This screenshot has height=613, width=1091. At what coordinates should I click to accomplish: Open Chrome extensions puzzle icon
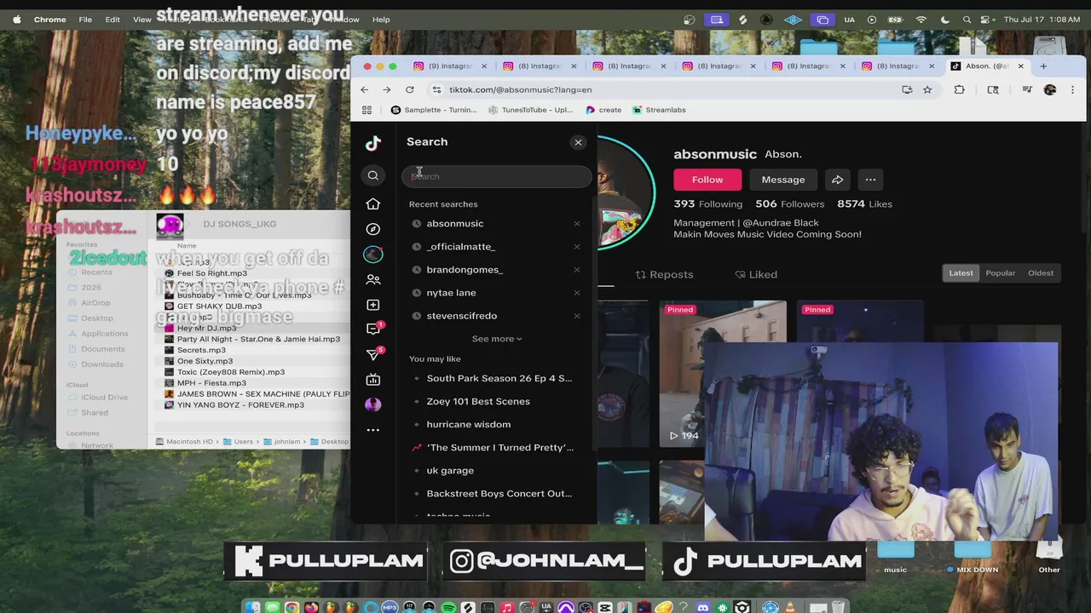tap(960, 89)
